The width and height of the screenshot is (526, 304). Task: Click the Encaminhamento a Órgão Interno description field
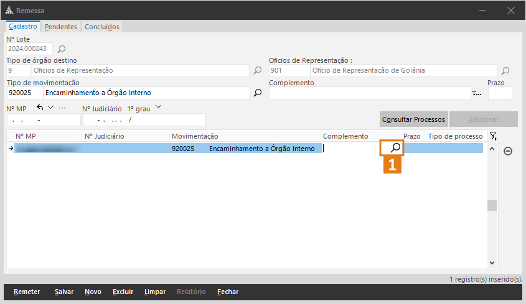click(x=147, y=93)
